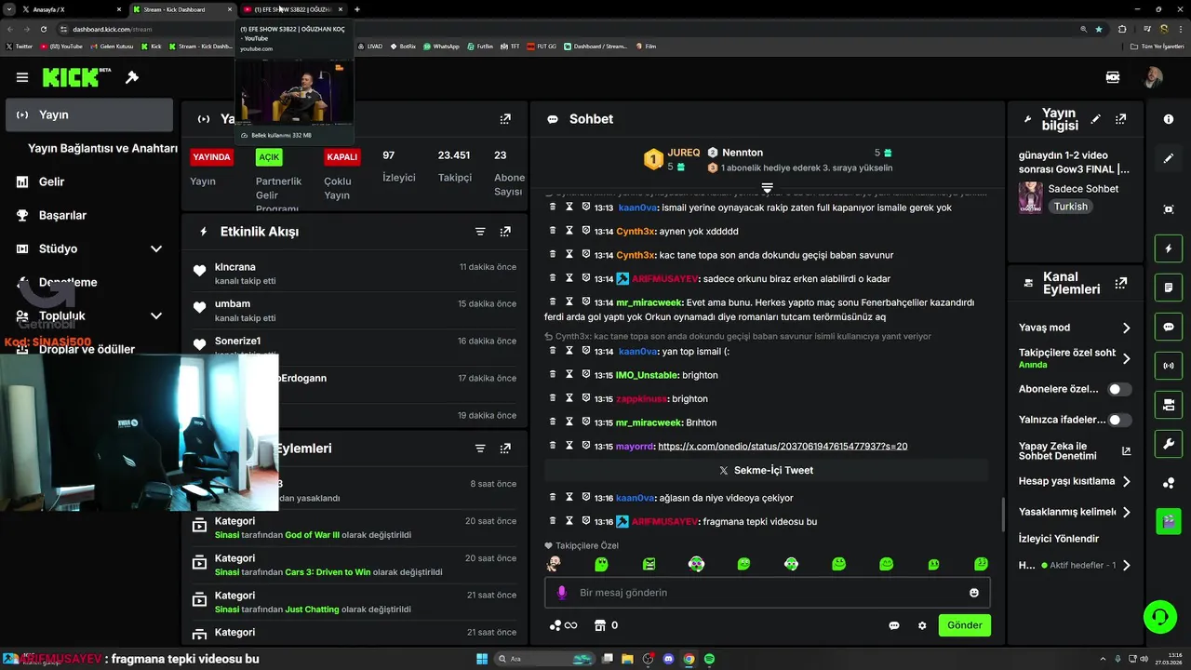Click the YouTube tab preview thumbnail
The height and width of the screenshot is (670, 1191).
click(295, 92)
